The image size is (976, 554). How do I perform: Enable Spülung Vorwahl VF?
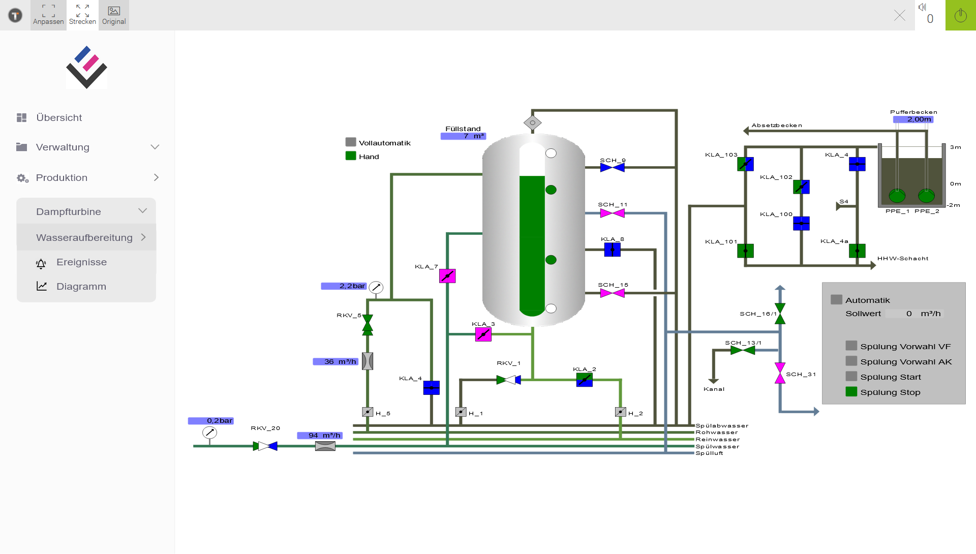[x=851, y=346]
